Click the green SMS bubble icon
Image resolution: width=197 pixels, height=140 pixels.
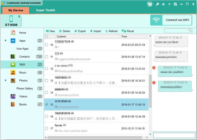tap(13, 65)
